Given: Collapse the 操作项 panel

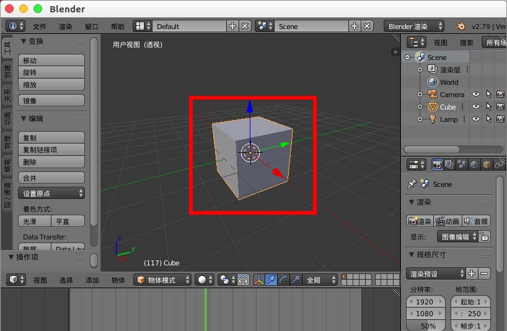Looking at the screenshot, I should tap(11, 257).
